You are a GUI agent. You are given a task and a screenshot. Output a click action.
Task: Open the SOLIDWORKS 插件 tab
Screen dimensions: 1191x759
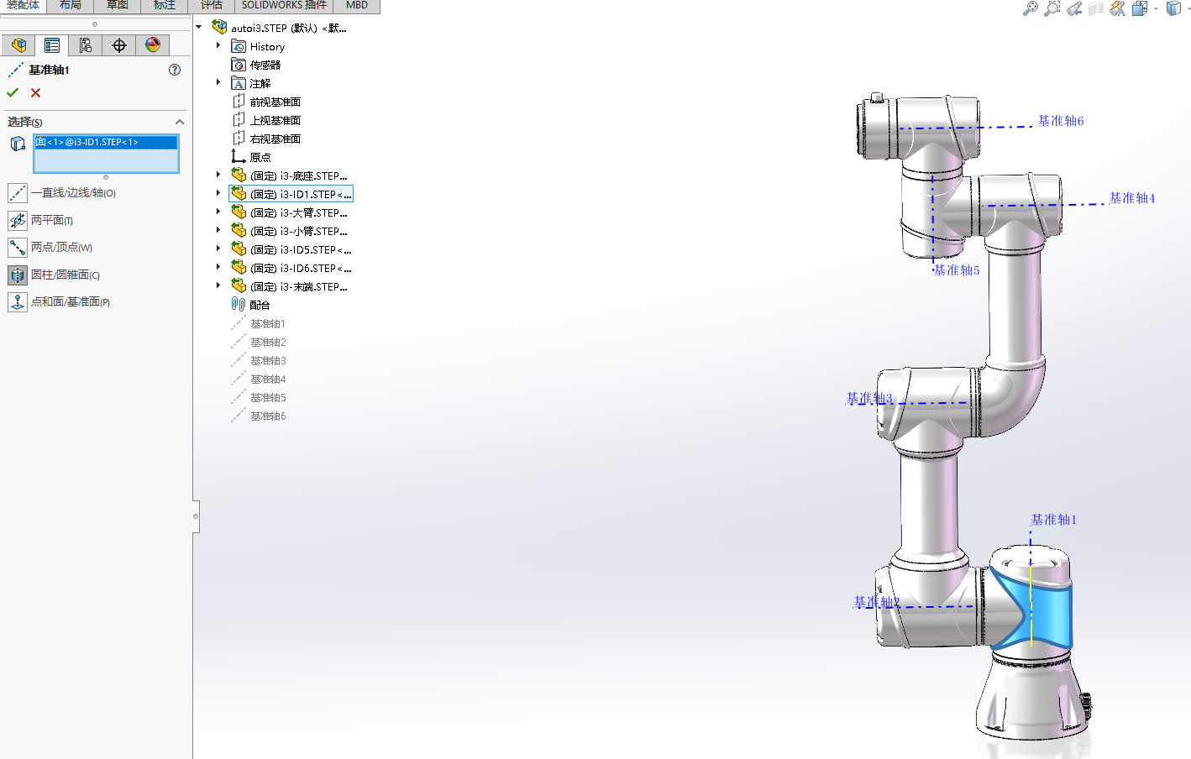point(284,6)
